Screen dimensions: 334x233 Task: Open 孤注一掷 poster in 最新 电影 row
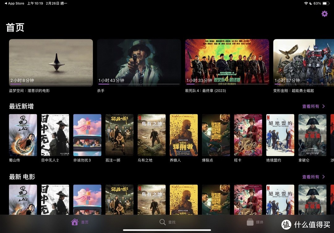(x=119, y=200)
